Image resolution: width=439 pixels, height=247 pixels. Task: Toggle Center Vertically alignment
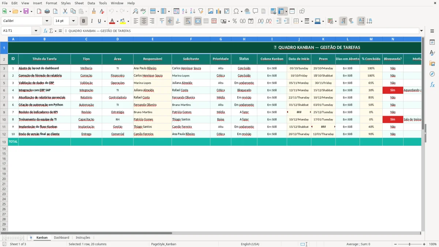coord(170,21)
